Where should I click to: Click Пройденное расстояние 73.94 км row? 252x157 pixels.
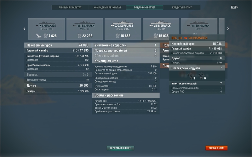coord(126,111)
